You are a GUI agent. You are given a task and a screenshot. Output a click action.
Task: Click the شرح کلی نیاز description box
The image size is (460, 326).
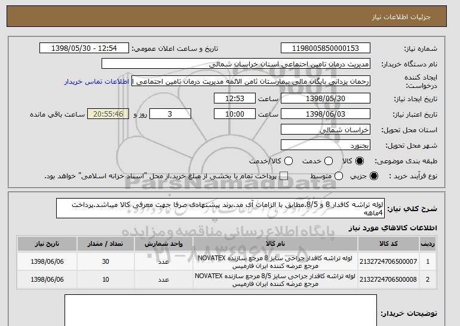click(x=220, y=208)
